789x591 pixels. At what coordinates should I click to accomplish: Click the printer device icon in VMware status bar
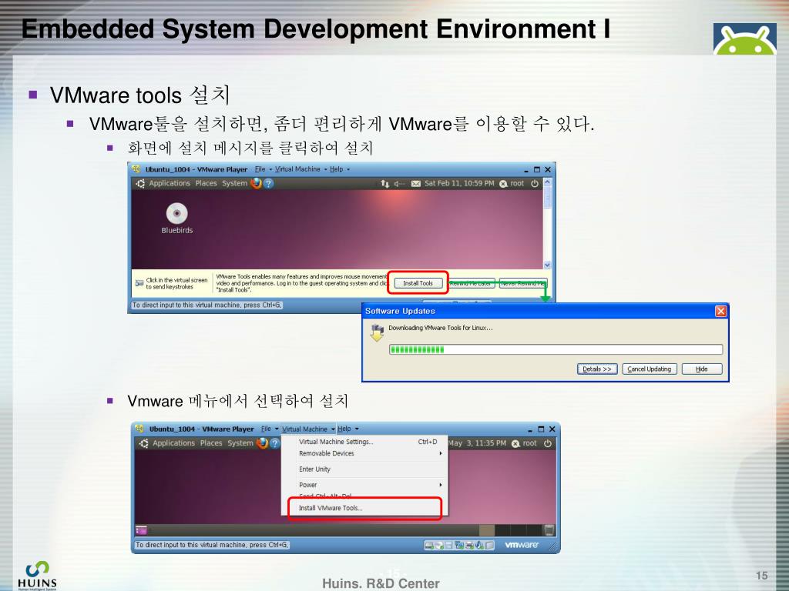(x=469, y=546)
